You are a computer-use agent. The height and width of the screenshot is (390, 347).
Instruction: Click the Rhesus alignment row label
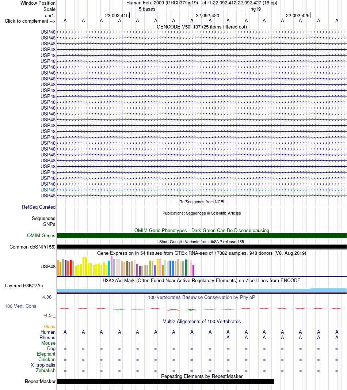pos(47,337)
